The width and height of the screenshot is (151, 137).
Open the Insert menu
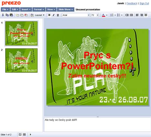[x=26, y=9]
